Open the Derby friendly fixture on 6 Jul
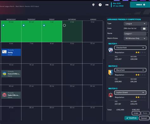This screenshot has width=150, height=124. pos(11,52)
